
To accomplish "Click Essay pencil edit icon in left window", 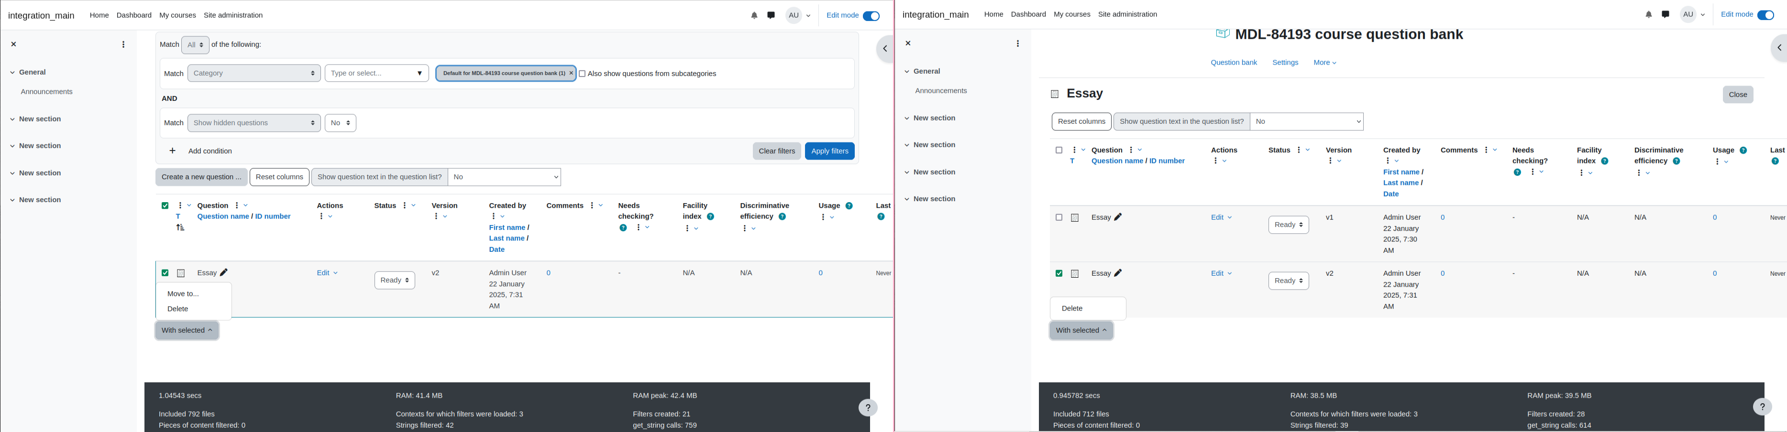I will 223,272.
